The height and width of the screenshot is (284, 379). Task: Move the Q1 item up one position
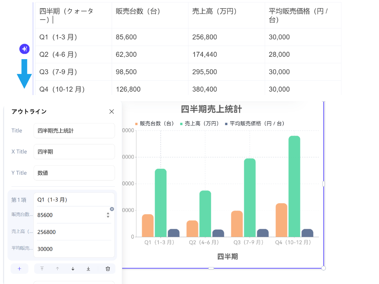click(58, 269)
